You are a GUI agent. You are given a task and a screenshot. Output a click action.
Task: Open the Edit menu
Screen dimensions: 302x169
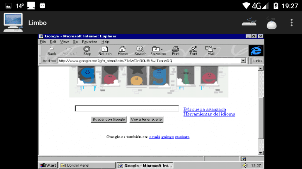point(53,42)
